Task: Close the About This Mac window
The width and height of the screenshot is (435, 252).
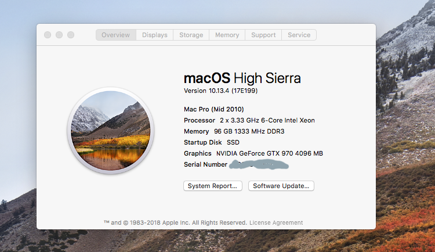Action: [x=48, y=35]
